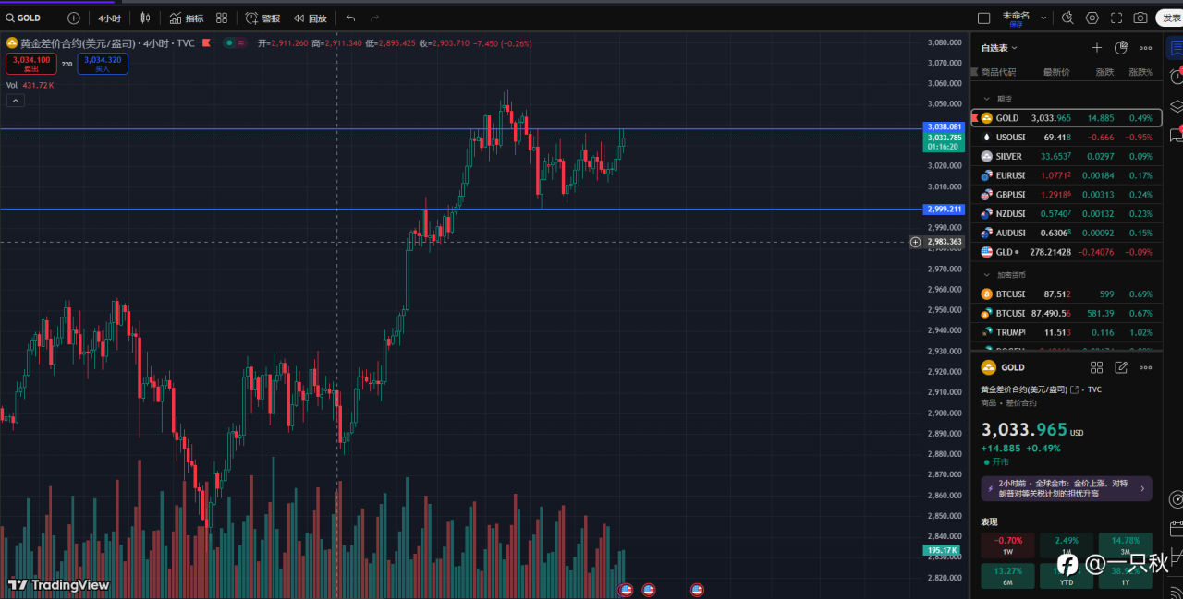1183x599 pixels.
Task: Open the 自选表 watchlist dropdown
Action: pos(998,48)
